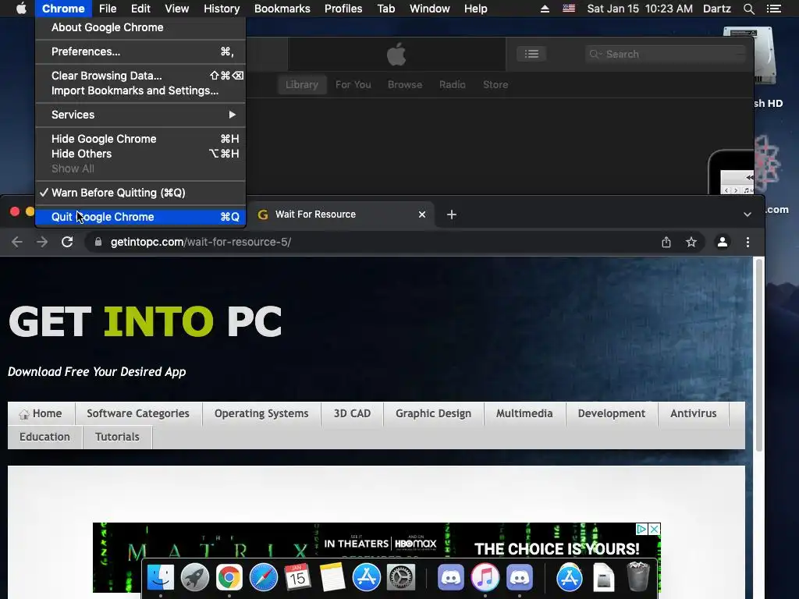
Task: Switch to iTunes Library tab
Action: (302, 84)
